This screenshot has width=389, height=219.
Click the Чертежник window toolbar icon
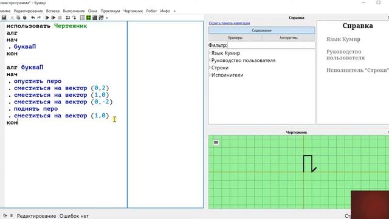(101, 18)
